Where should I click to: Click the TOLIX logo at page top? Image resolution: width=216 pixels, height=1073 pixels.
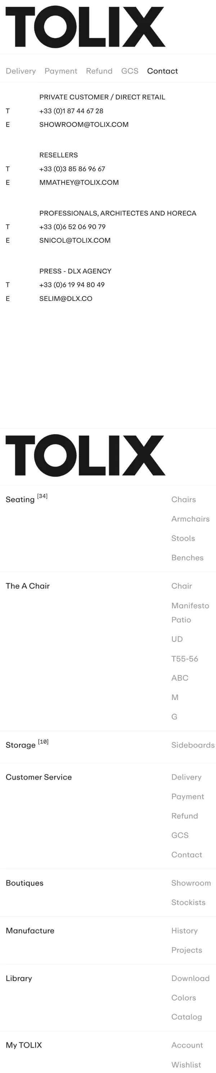click(x=85, y=27)
